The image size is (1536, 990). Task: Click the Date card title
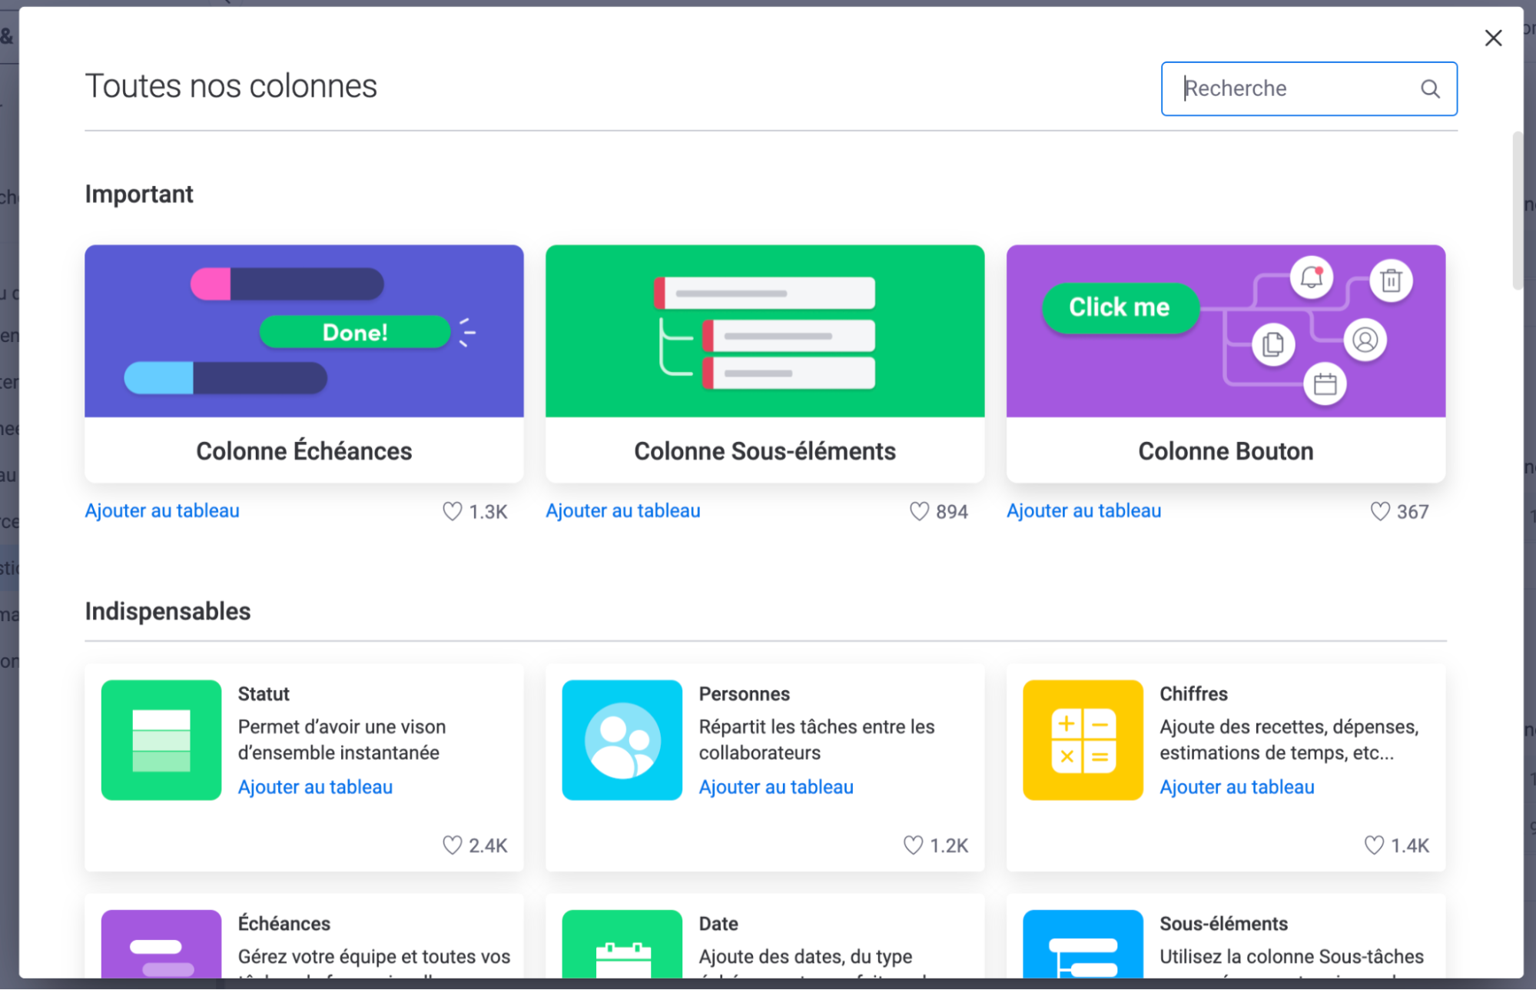[x=718, y=924]
